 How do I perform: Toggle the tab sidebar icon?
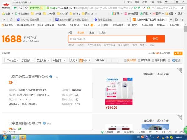[4, 20]
